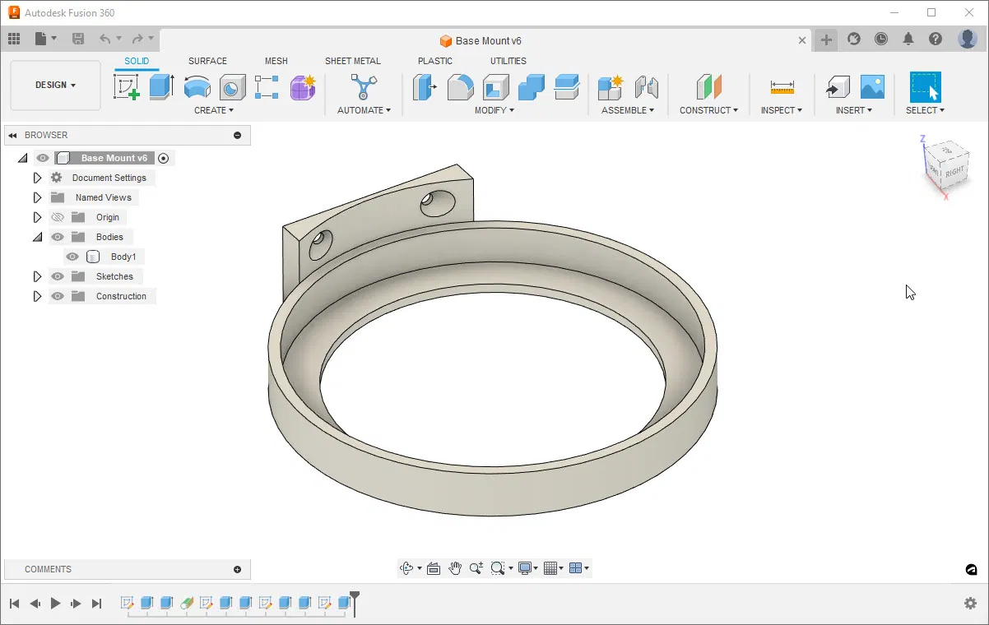This screenshot has width=989, height=625.
Task: Click the ViewCube RIGHT face
Action: point(954,172)
